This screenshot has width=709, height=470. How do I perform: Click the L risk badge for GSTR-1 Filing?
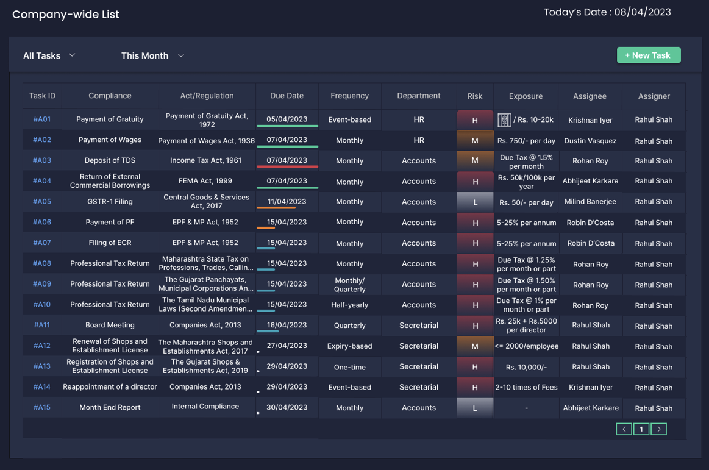click(475, 202)
